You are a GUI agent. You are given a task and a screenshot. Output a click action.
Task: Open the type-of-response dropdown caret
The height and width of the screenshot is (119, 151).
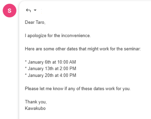pyautogui.click(x=35, y=10)
